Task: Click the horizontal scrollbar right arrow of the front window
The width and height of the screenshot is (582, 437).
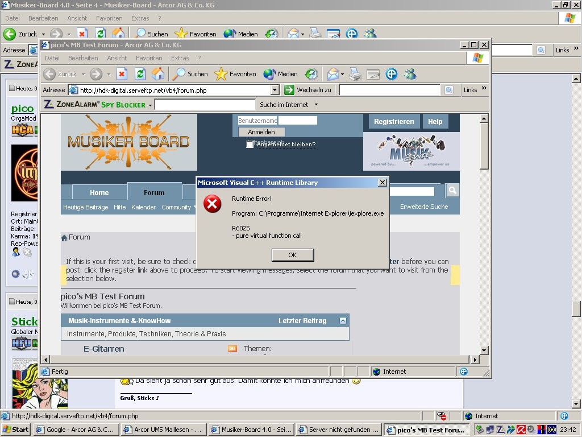Action: coord(475,360)
